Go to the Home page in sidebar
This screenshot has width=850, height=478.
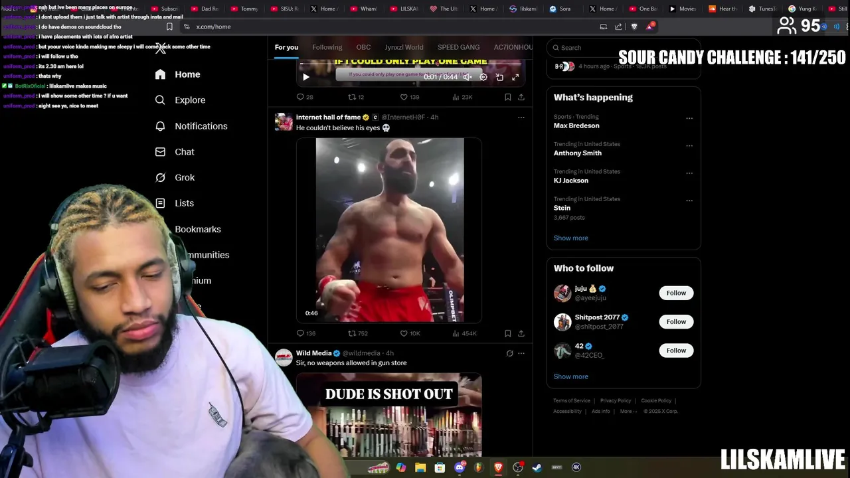[177, 74]
